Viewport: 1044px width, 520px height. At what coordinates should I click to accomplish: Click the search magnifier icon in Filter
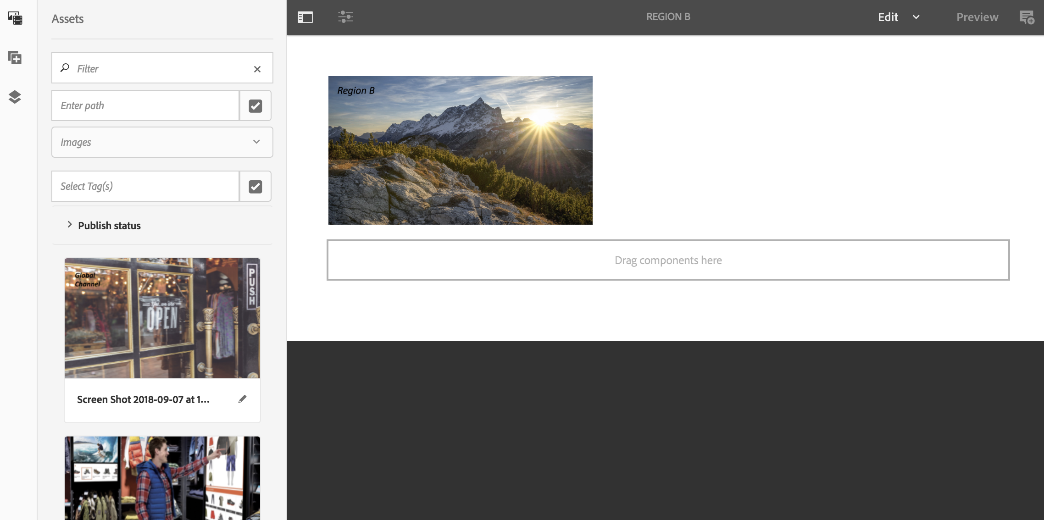65,68
